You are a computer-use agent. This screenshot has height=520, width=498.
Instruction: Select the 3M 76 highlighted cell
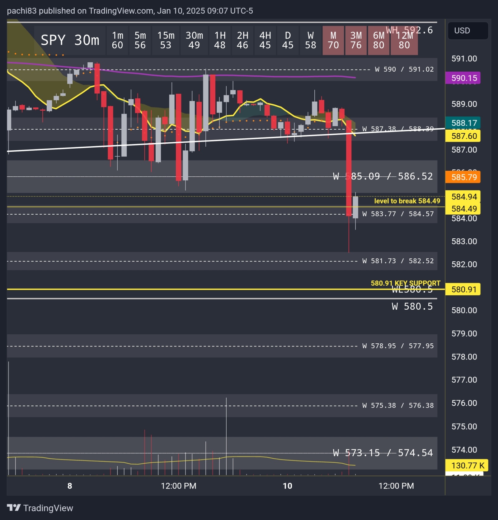coord(356,41)
